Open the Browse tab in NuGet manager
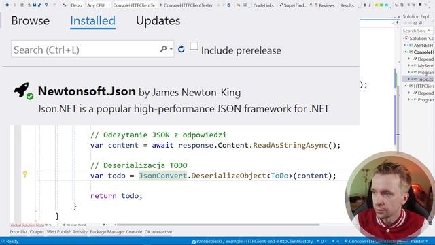The image size is (435, 245). click(x=31, y=21)
